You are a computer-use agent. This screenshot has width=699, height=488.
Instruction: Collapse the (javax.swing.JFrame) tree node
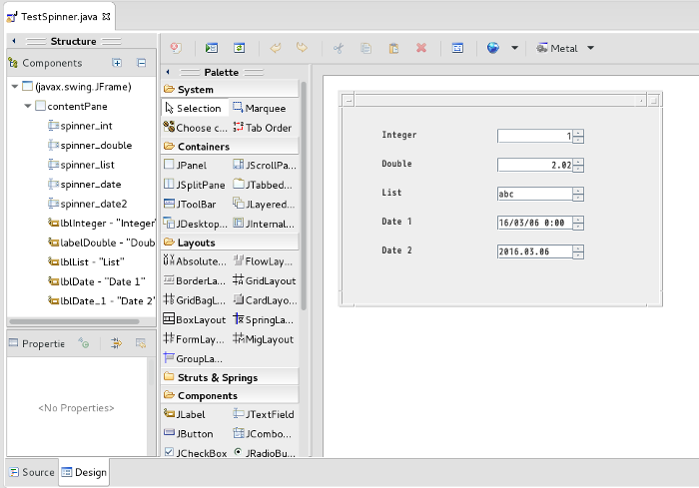(15, 87)
